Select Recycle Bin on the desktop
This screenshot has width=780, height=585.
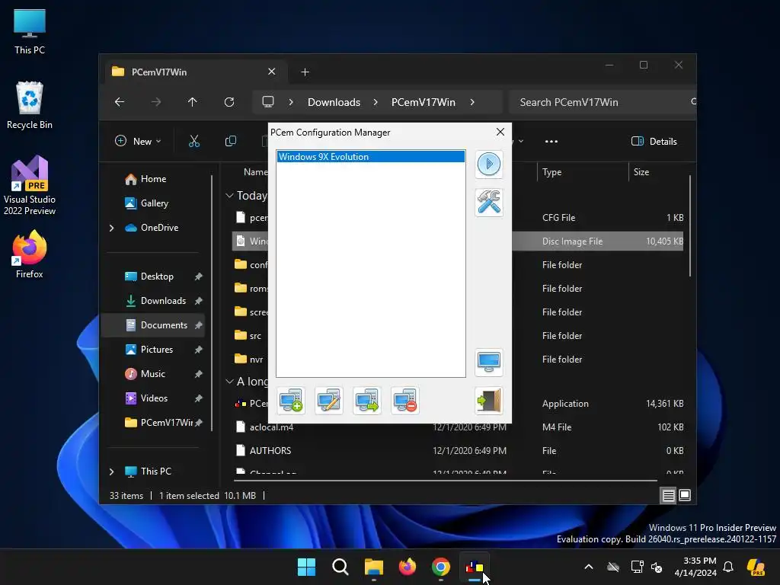[x=30, y=105]
